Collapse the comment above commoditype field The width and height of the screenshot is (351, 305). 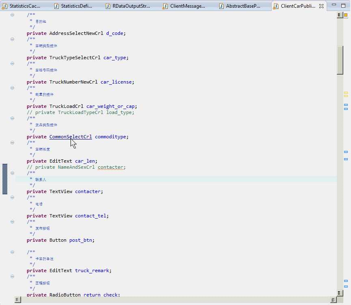(x=12, y=118)
